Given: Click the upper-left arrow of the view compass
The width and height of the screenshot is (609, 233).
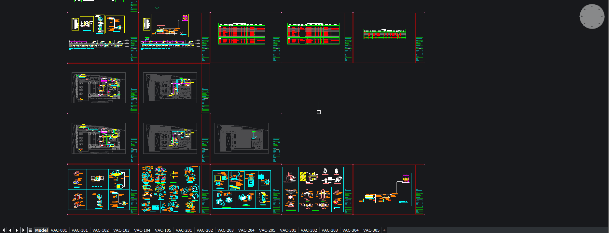Looking at the screenshot, I should 585,9.
